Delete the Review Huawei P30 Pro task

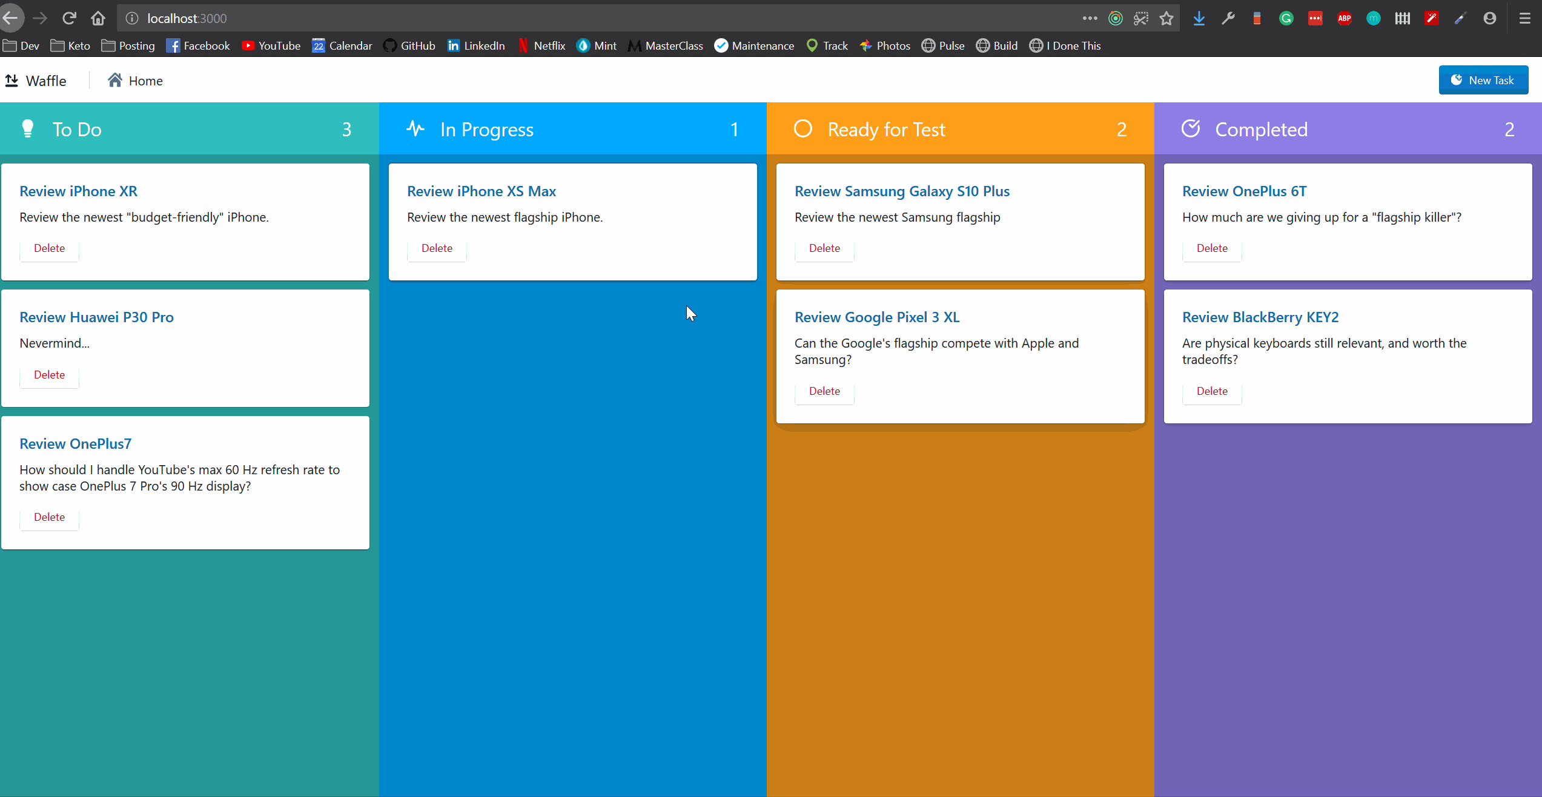[49, 375]
